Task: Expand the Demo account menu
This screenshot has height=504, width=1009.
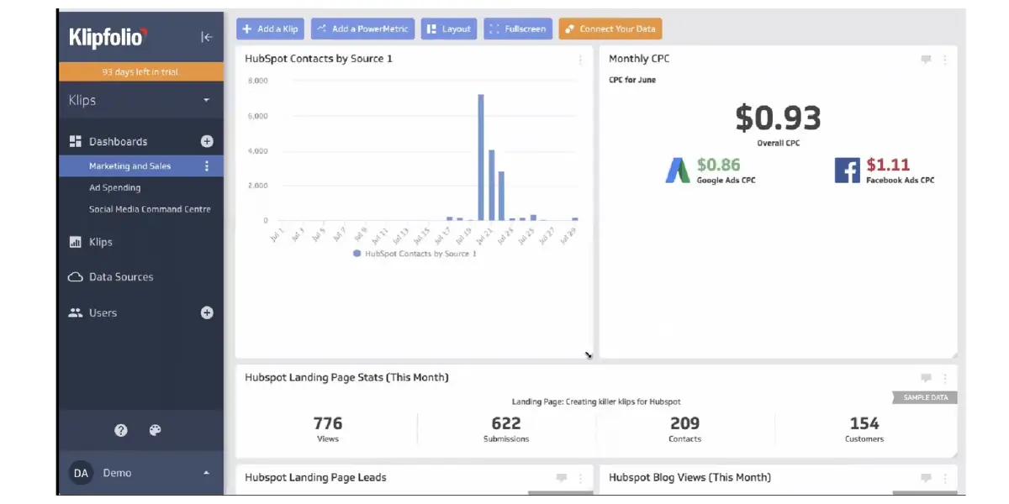Action: tap(207, 473)
